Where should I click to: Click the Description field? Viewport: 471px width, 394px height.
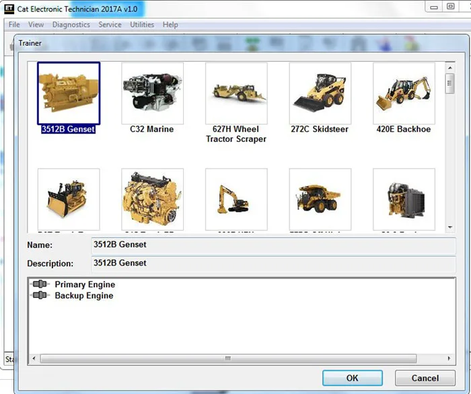coord(273,264)
